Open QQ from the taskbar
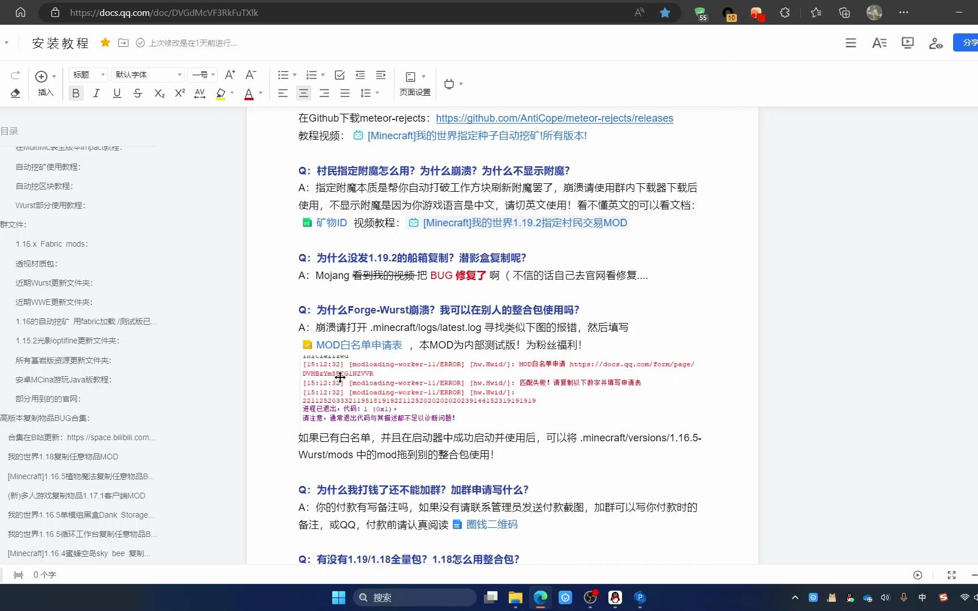The width and height of the screenshot is (978, 611). pyautogui.click(x=615, y=597)
